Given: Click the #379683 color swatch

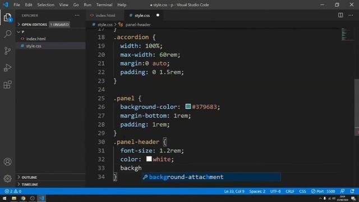Looking at the screenshot, I should 188,107.
